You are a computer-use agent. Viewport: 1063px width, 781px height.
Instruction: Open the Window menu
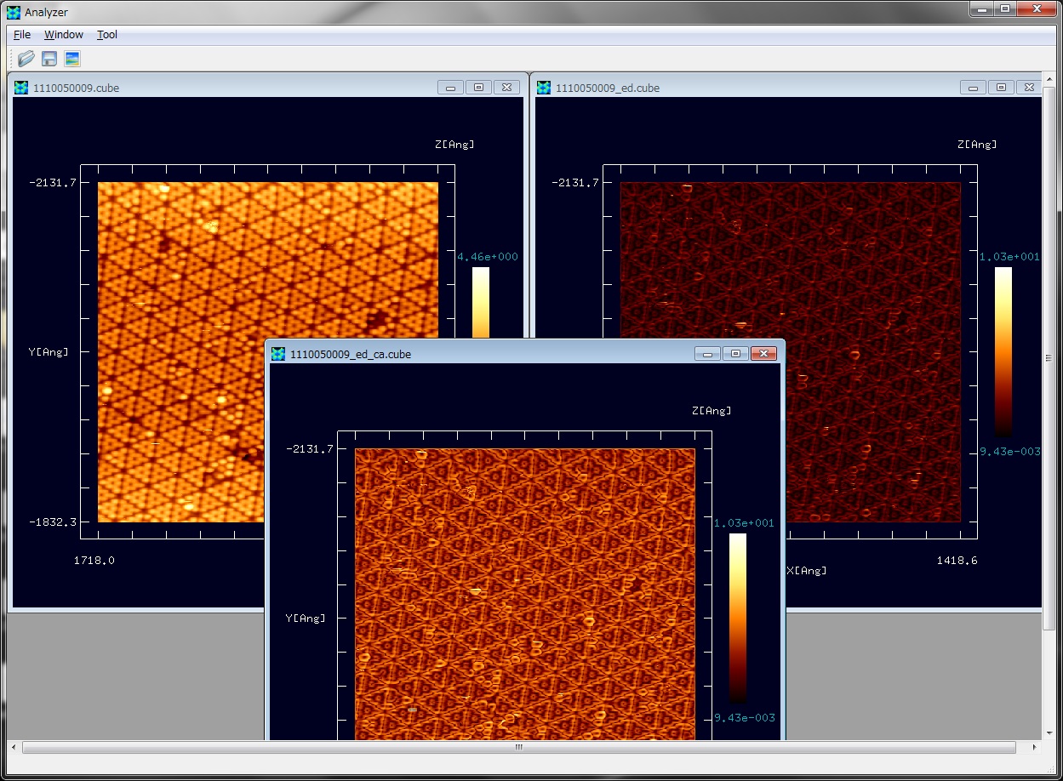pos(64,35)
